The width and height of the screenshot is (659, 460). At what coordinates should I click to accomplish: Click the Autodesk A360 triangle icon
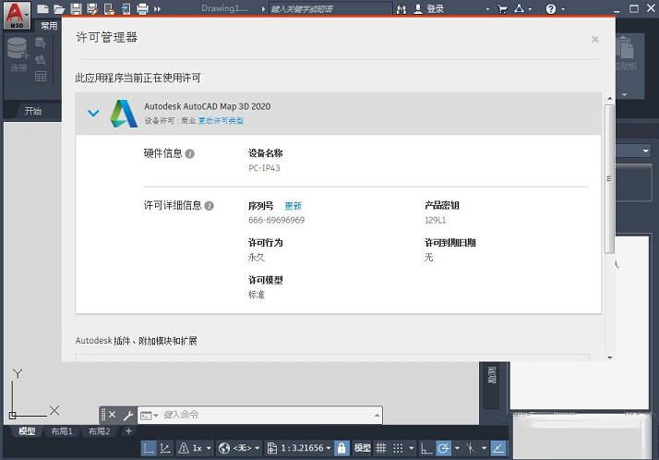[x=520, y=8]
